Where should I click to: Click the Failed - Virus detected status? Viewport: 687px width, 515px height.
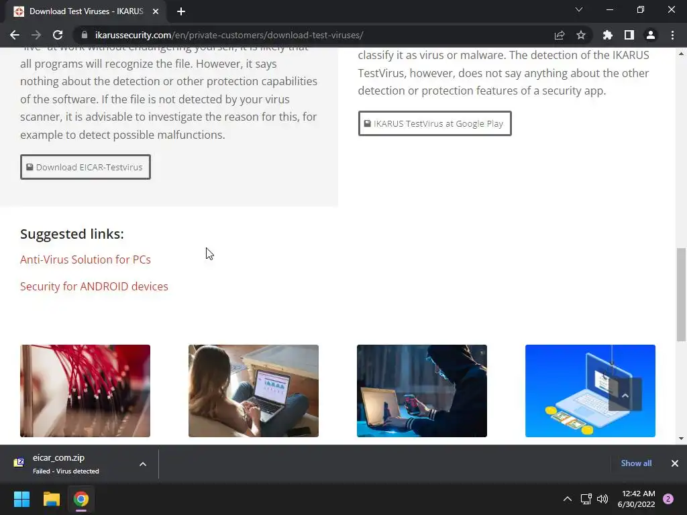[66, 471]
